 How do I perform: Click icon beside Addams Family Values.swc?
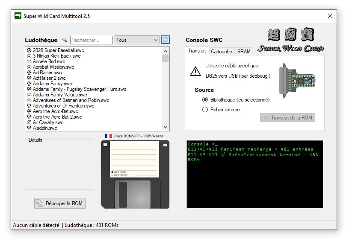click(29, 95)
